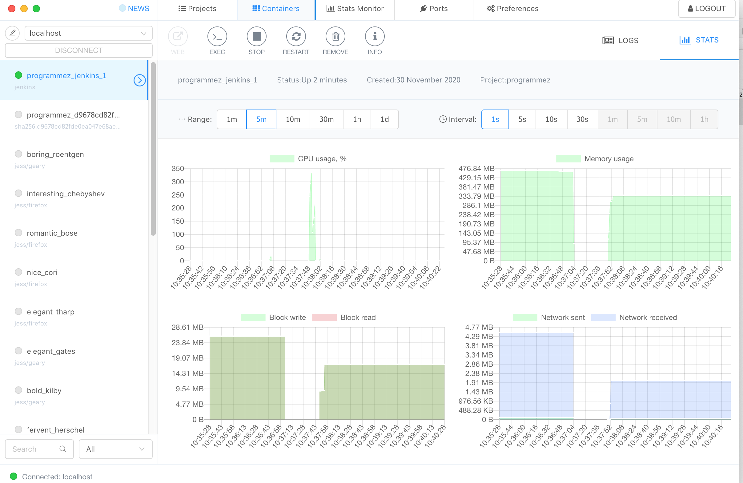Image resolution: width=743 pixels, height=483 pixels.
Task: Open container INFO icon
Action: 374,37
